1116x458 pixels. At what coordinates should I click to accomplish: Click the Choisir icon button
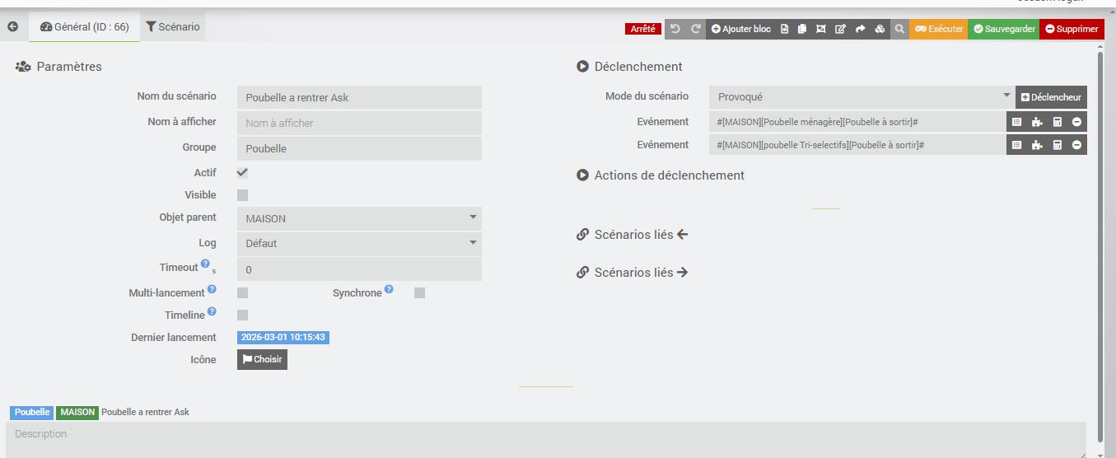[x=262, y=359]
